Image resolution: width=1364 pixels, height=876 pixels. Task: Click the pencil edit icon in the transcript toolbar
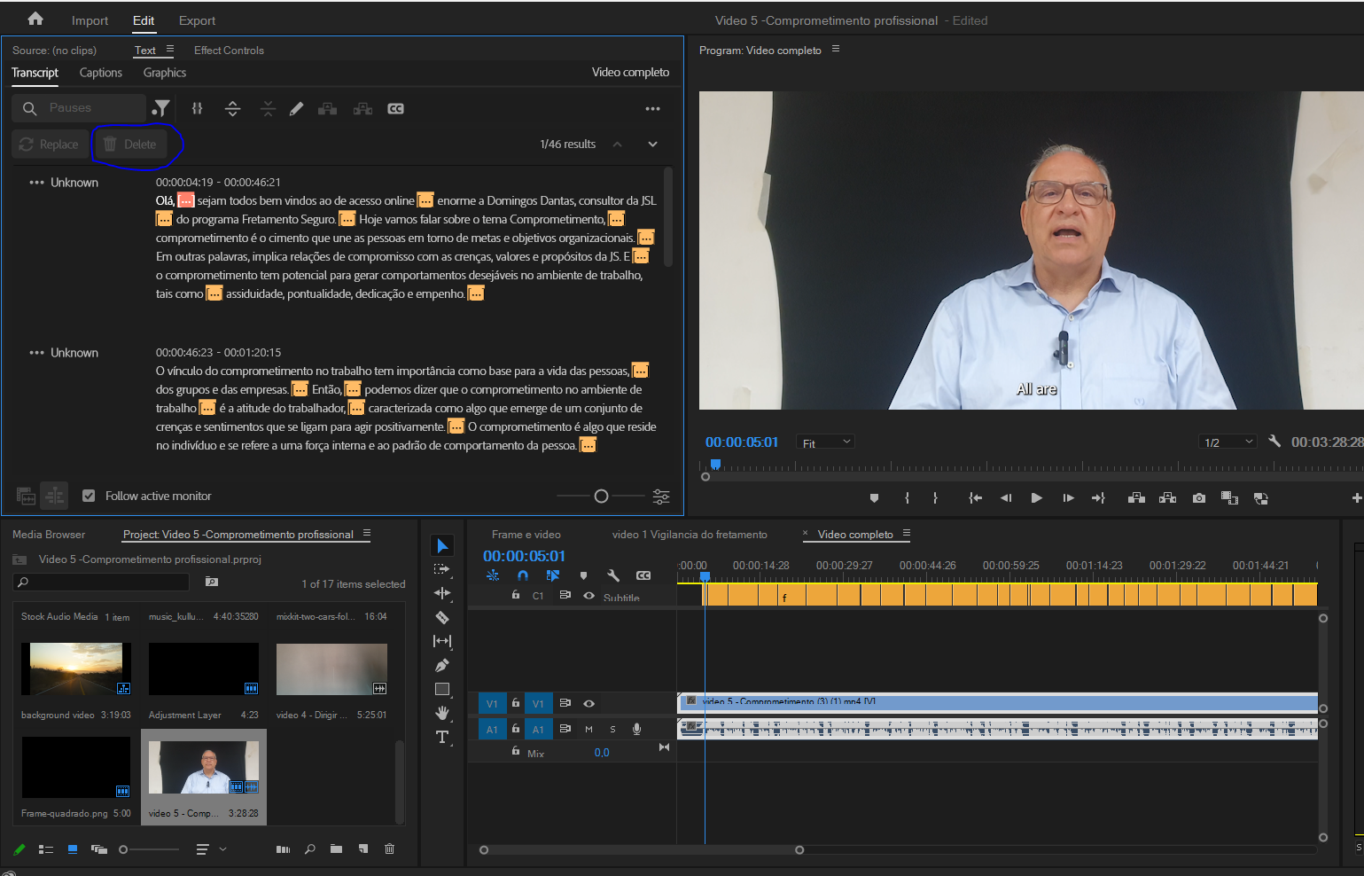pos(296,108)
